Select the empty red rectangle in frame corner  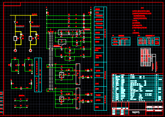(12, 4)
